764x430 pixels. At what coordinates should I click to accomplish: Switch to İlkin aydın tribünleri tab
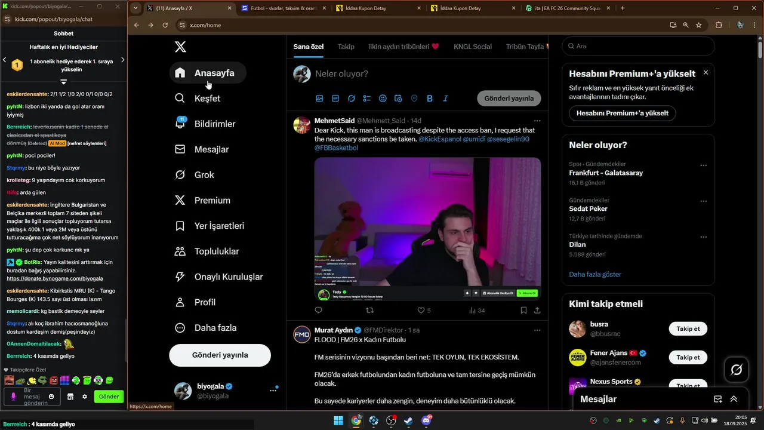403,47
